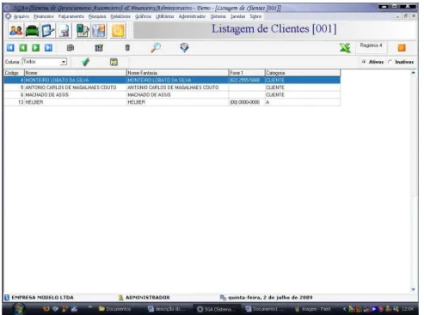Open the Administrador menu
Image resolution: width=424 pixels, height=315 pixels.
point(192,16)
